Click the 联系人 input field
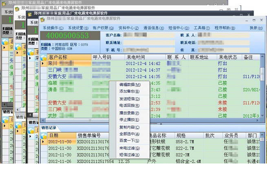The image size is (267, 170). (223, 35)
